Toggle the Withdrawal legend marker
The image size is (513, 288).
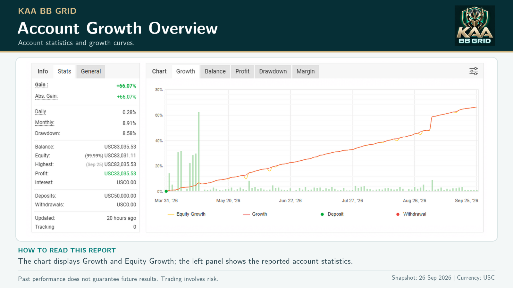tap(411, 214)
